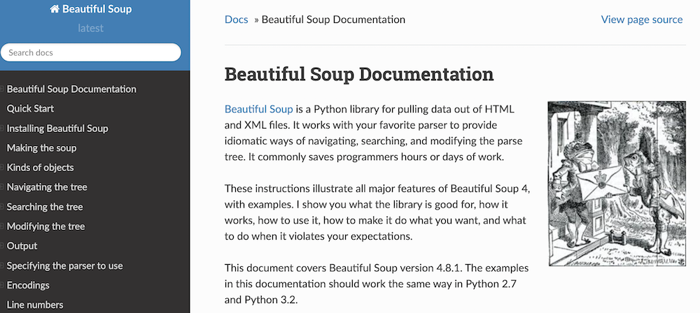Click the Beautiful Soup Documentation page heading
700x313 pixels.
tap(358, 74)
